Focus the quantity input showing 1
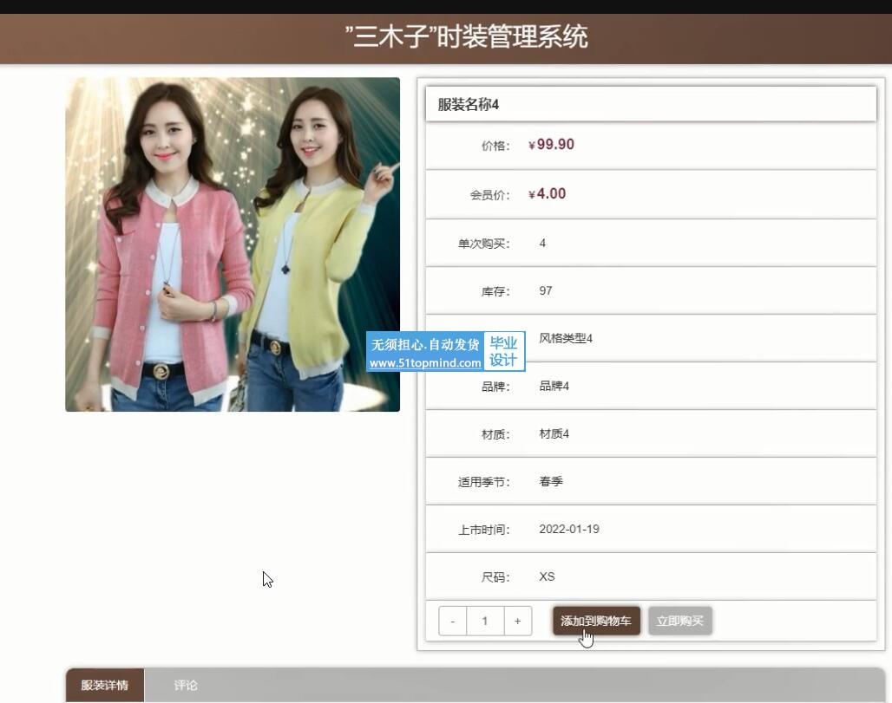The image size is (892, 703). coord(485,621)
